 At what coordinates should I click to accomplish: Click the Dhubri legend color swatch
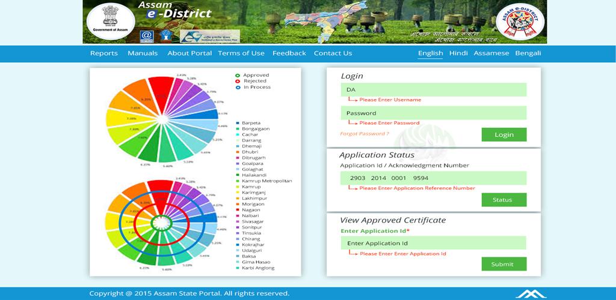tap(238, 152)
